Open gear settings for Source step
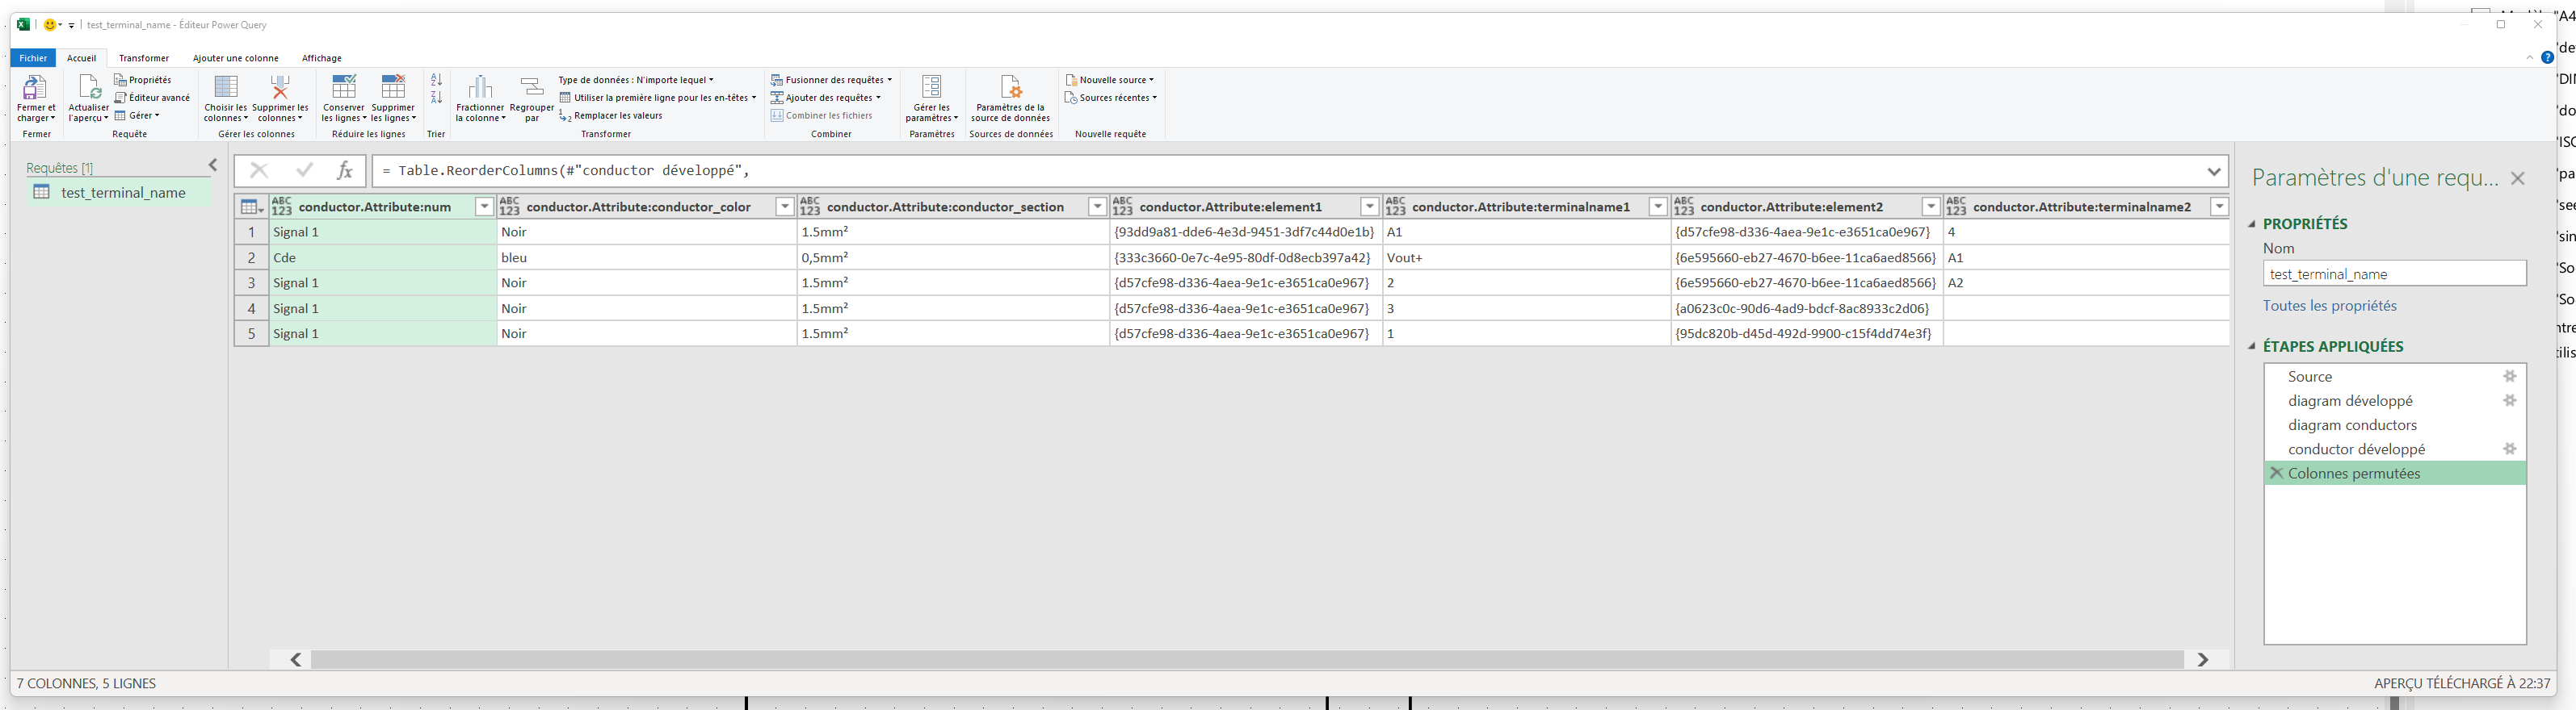2576x710 pixels. click(x=2509, y=377)
